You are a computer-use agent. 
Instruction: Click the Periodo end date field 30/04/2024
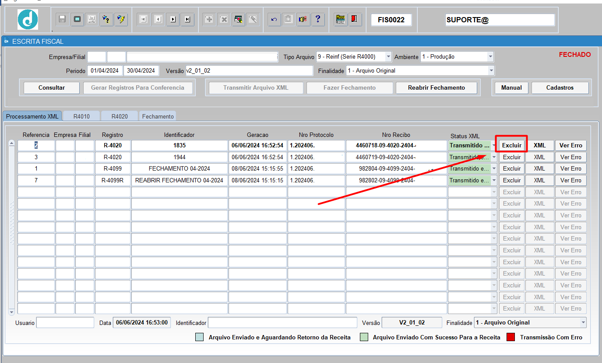(141, 70)
